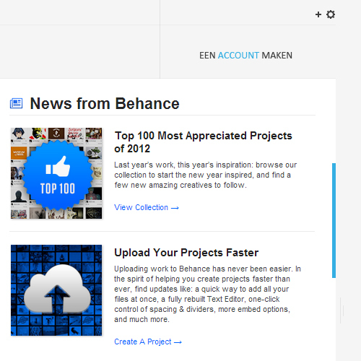Click the scrollbar track below the blue thumb

click(x=334, y=318)
